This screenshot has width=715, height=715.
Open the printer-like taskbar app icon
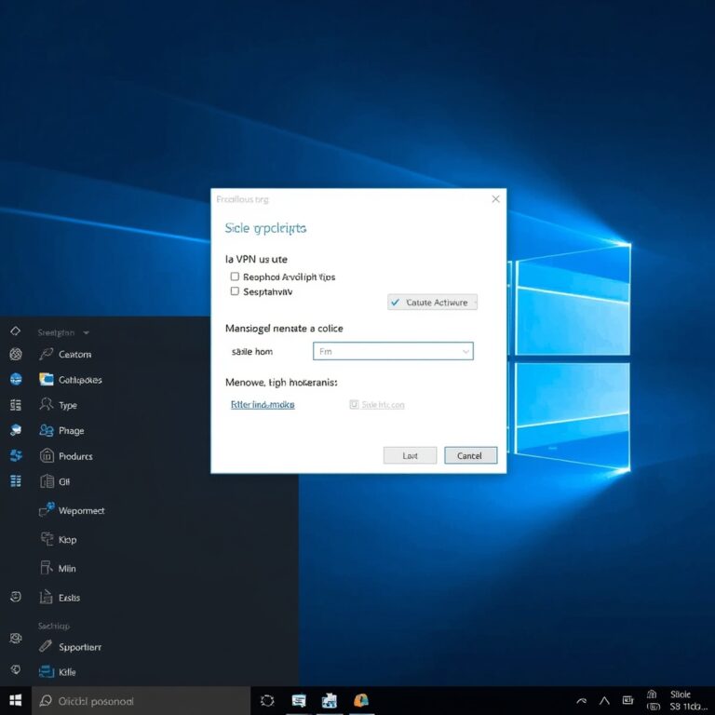(330, 700)
